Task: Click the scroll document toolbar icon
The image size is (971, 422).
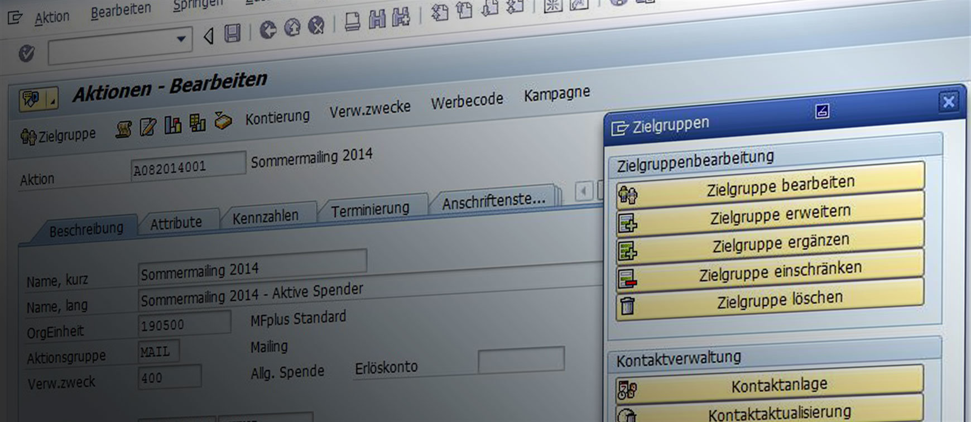Action: 124,129
